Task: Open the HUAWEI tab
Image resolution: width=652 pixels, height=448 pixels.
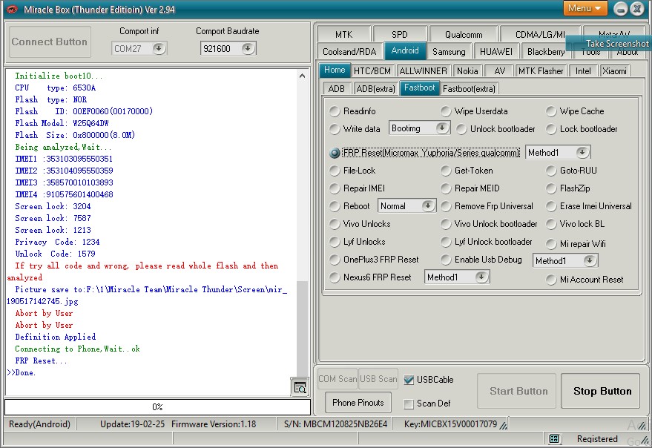Action: [495, 51]
